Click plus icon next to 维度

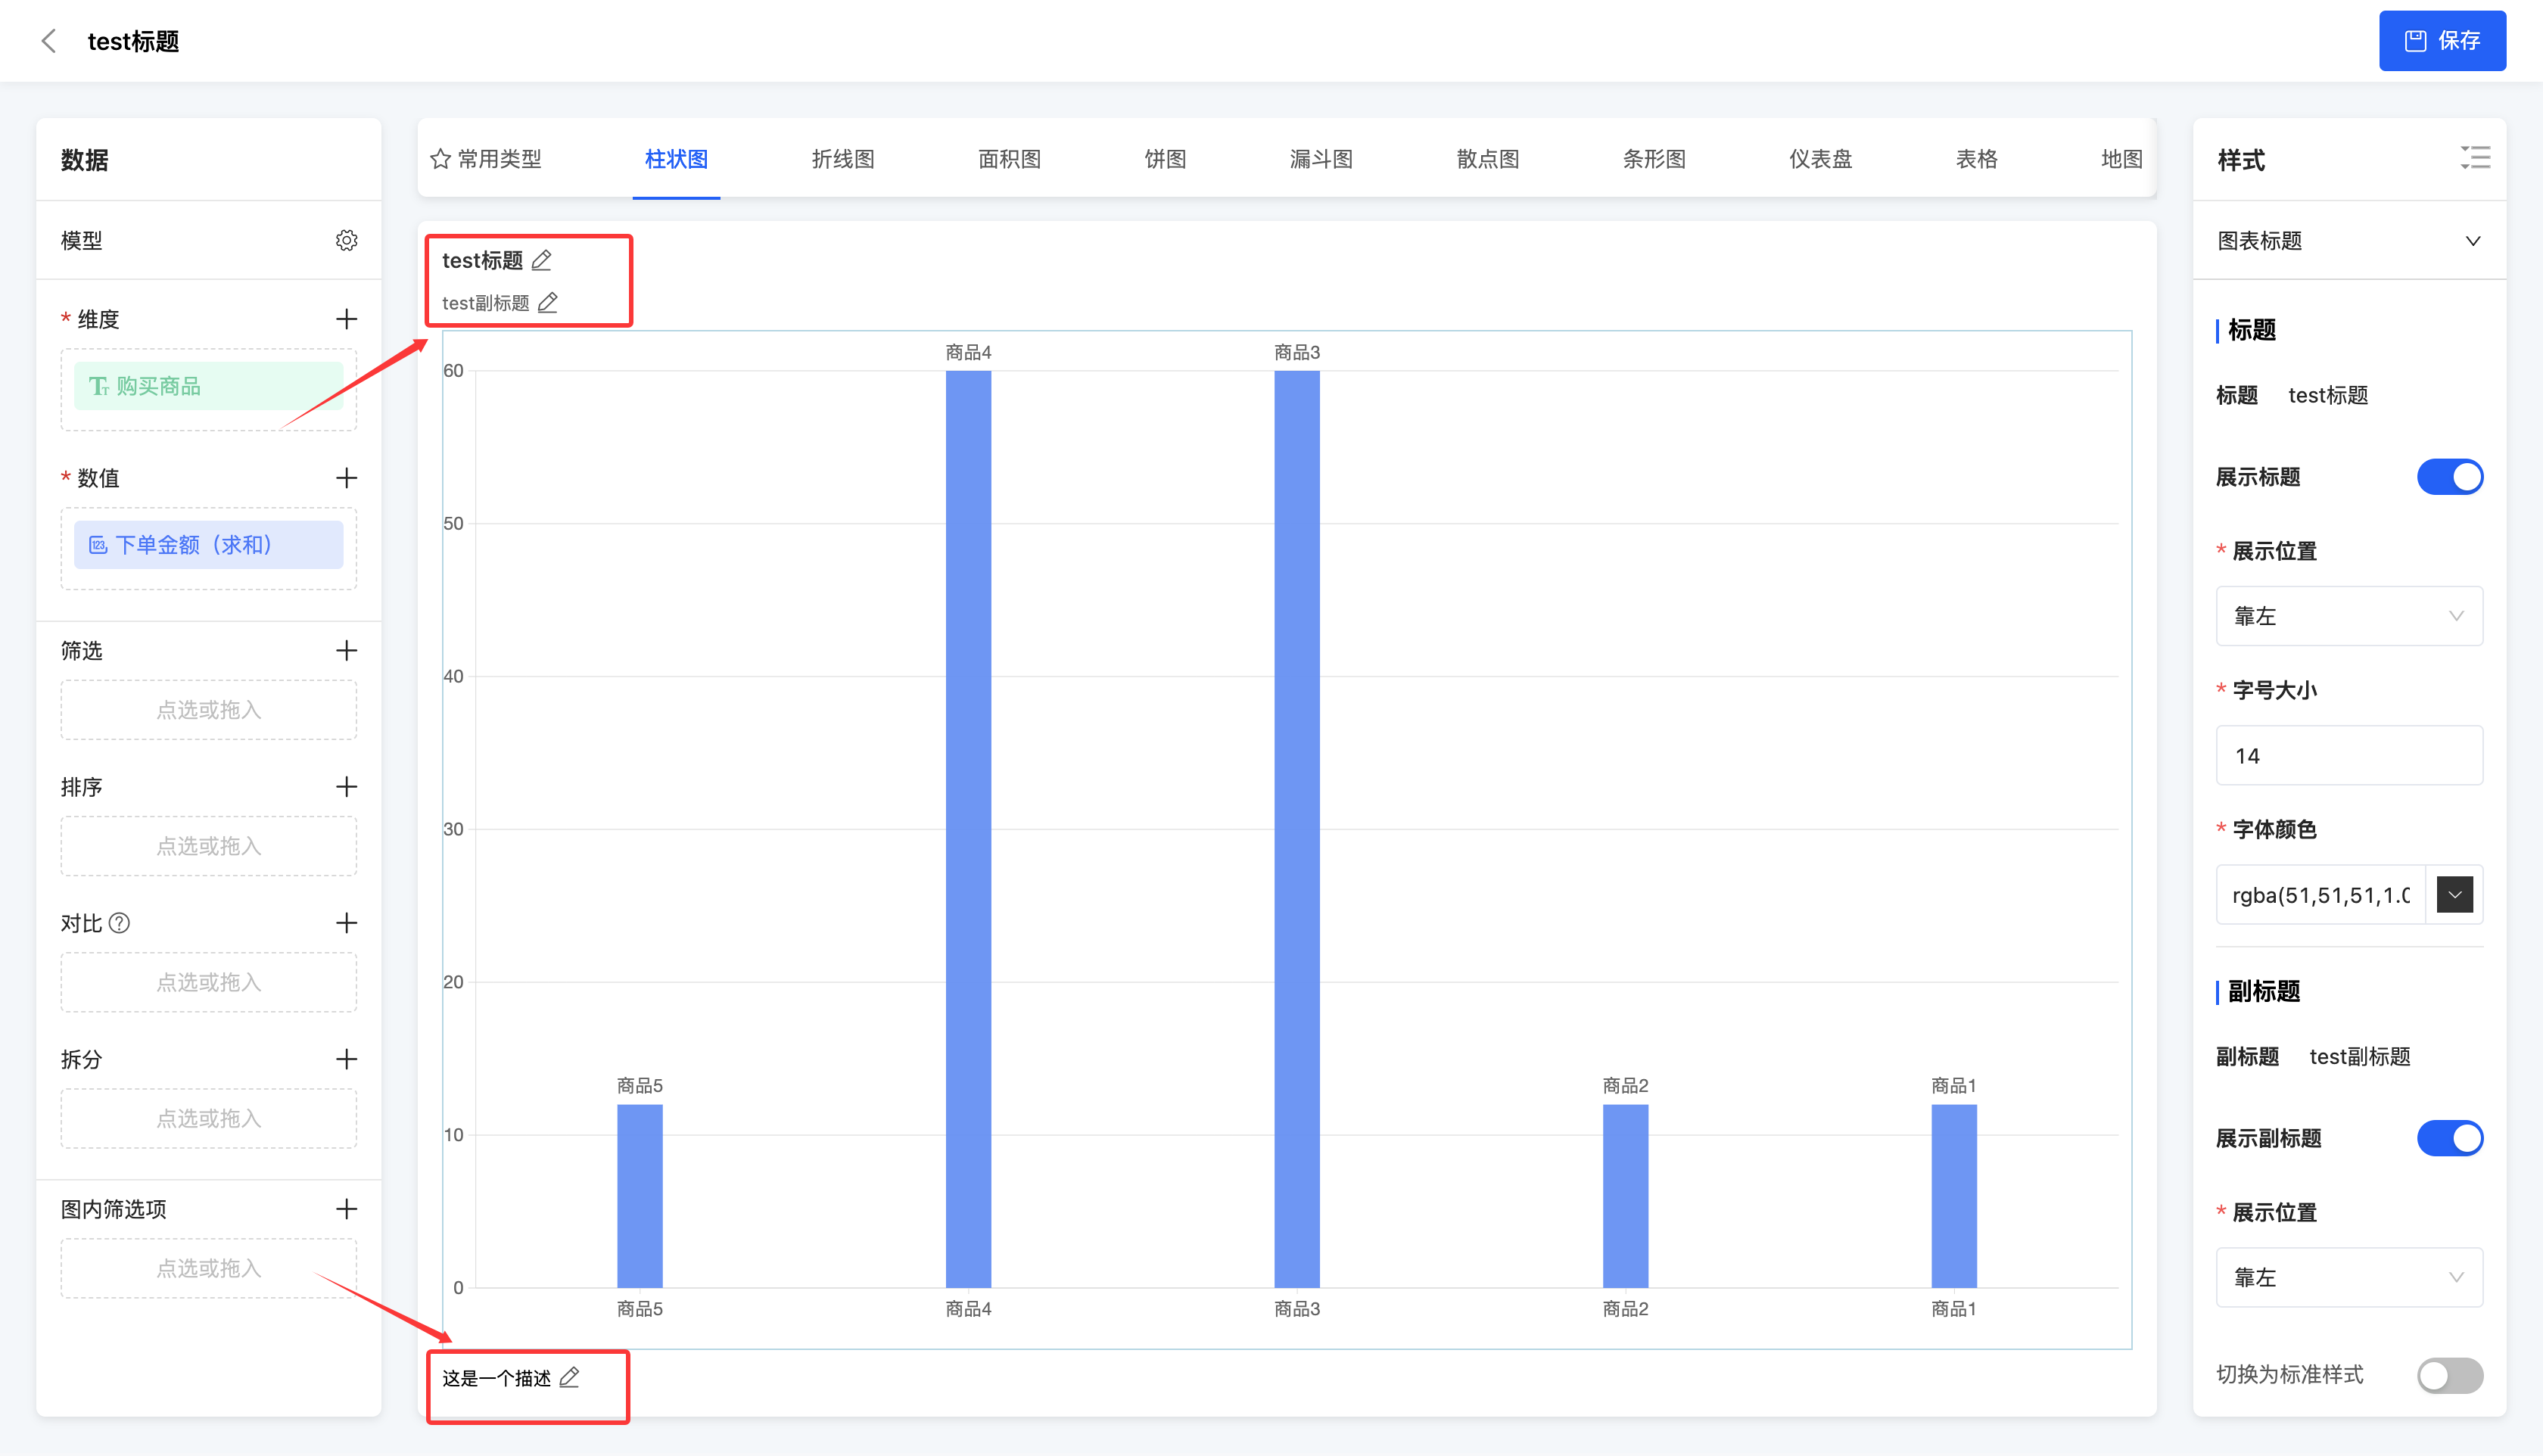(x=346, y=319)
